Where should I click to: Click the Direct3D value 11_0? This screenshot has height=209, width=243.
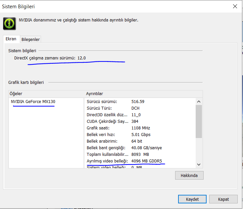[136, 115]
